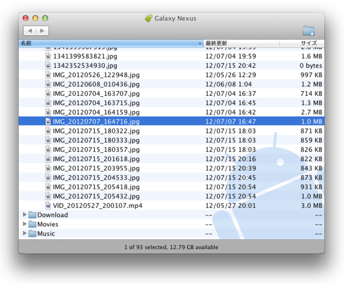Click the back navigation arrow
The image size is (344, 284).
(x=30, y=31)
